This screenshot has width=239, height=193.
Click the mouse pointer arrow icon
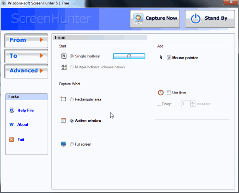coord(161,57)
